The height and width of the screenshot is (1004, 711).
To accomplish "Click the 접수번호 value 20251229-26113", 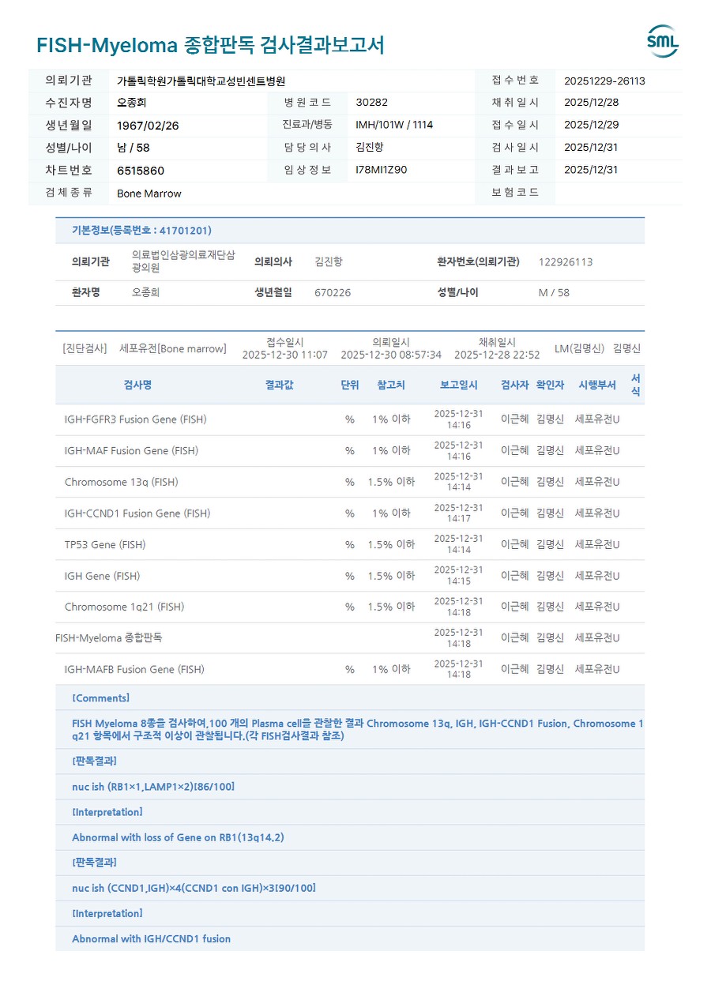I will tap(604, 81).
